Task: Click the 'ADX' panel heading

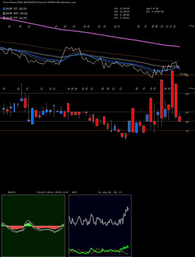Action: tap(74, 192)
